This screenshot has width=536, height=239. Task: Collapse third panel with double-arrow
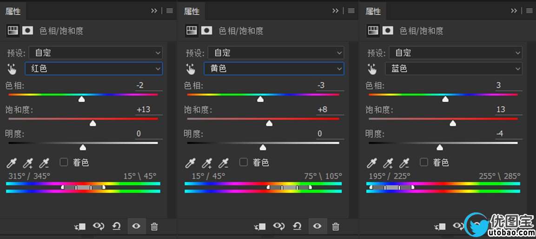(514, 11)
